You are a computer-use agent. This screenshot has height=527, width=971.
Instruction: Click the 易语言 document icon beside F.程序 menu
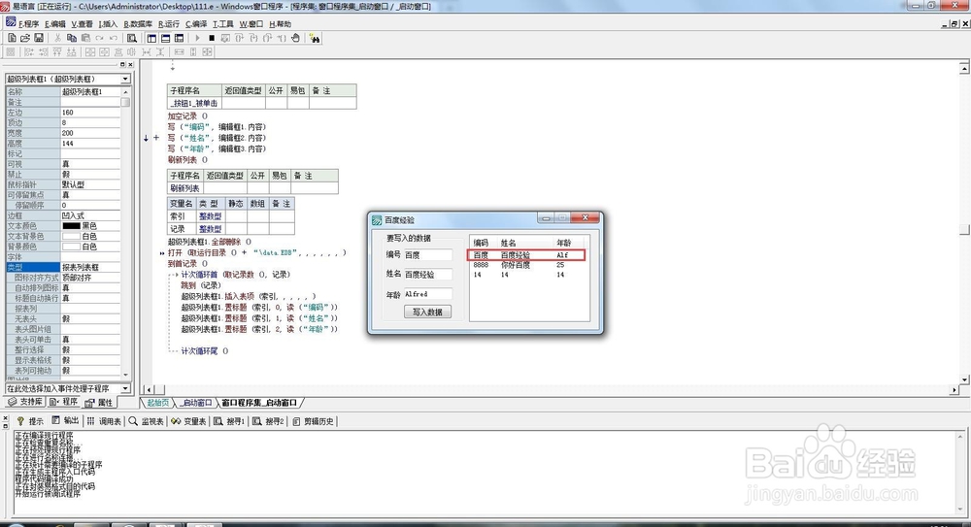click(x=11, y=22)
